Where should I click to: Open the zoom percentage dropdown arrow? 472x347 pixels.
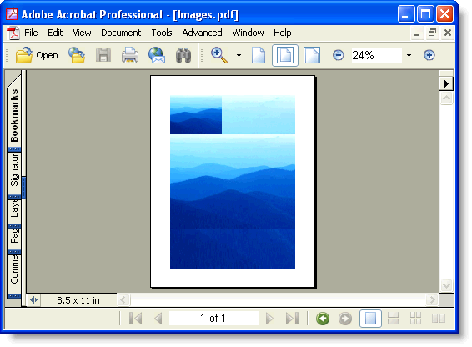tap(409, 55)
